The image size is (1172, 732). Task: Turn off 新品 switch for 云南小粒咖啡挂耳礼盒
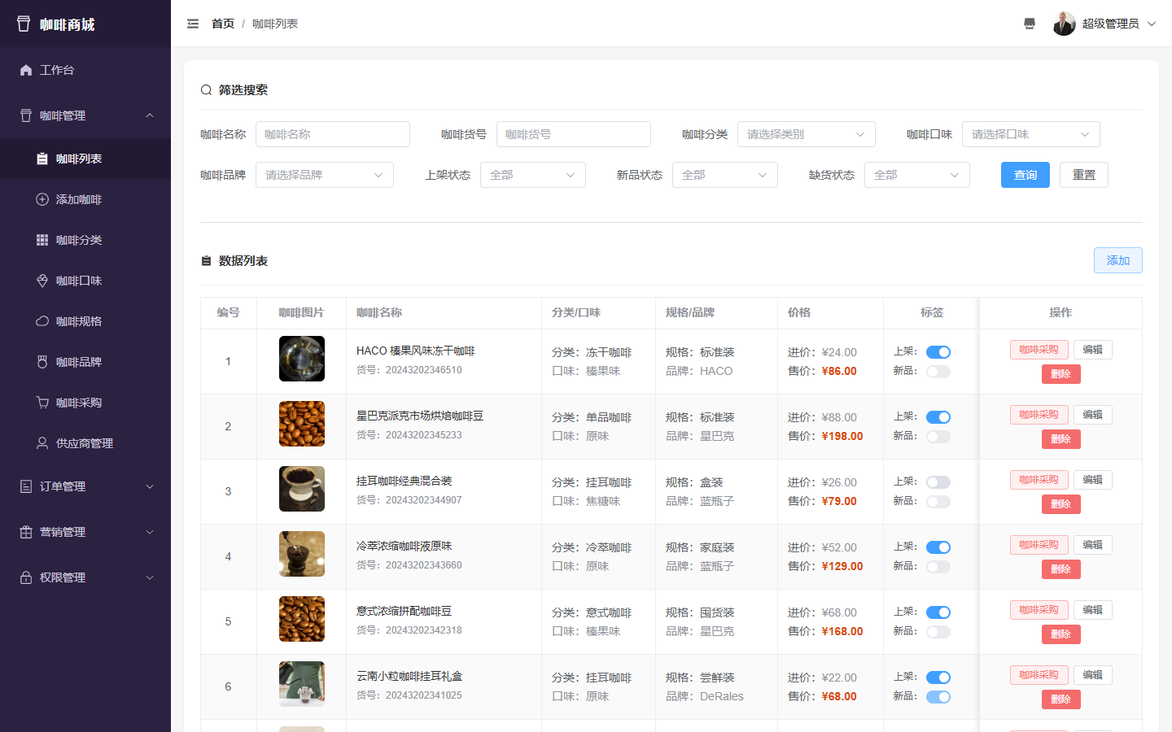coord(938,697)
